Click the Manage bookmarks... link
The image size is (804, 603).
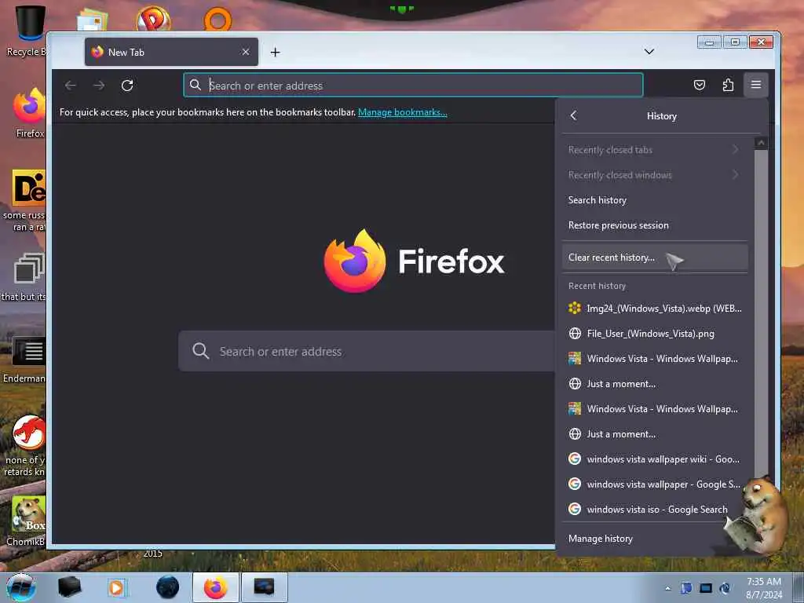403,112
